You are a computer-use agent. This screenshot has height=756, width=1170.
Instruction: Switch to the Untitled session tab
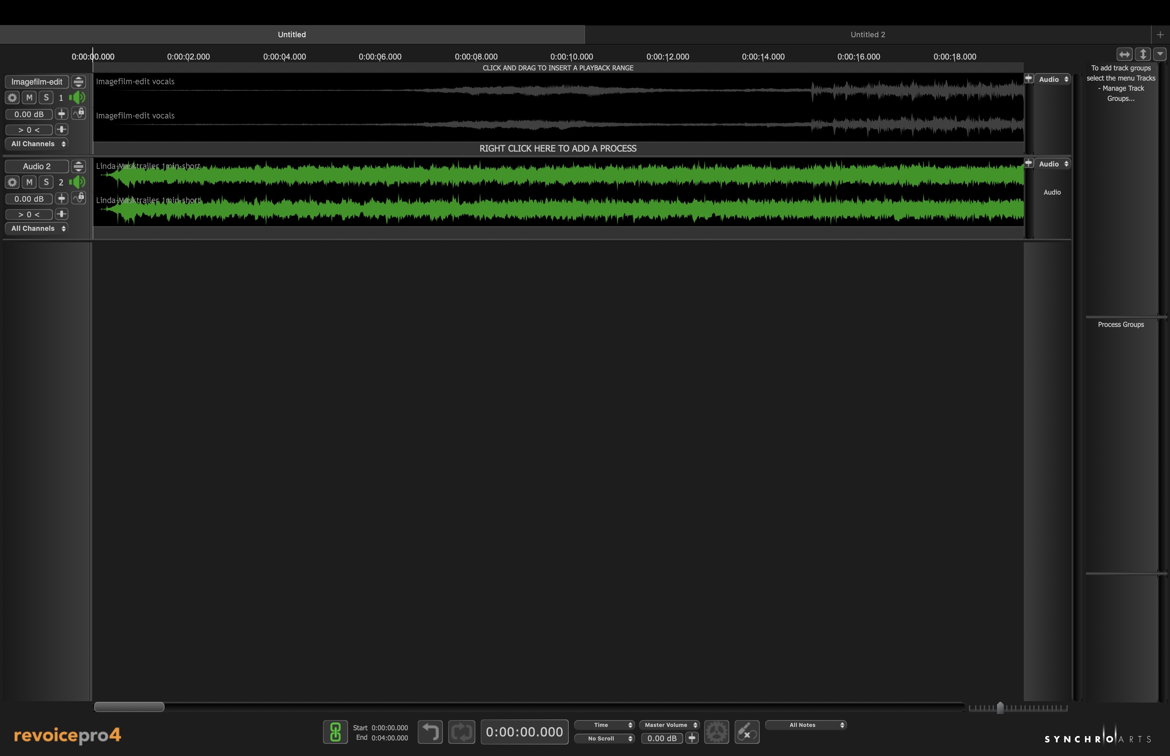click(291, 35)
